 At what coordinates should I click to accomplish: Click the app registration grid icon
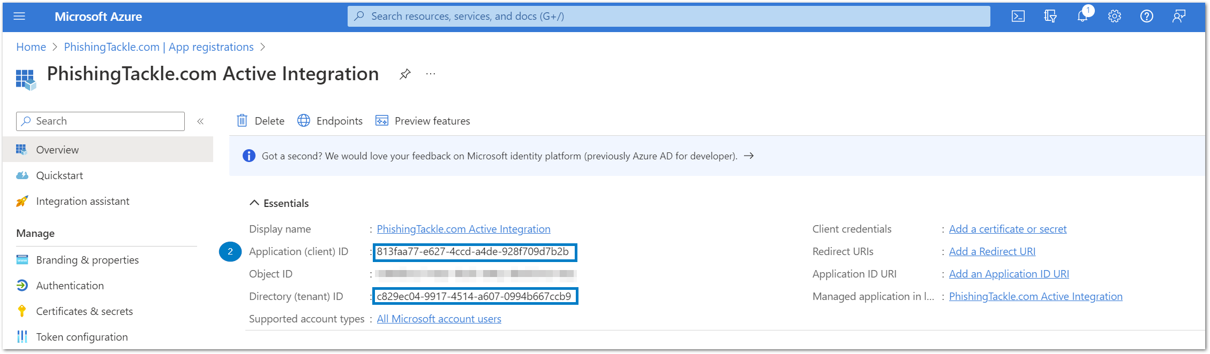pos(26,80)
